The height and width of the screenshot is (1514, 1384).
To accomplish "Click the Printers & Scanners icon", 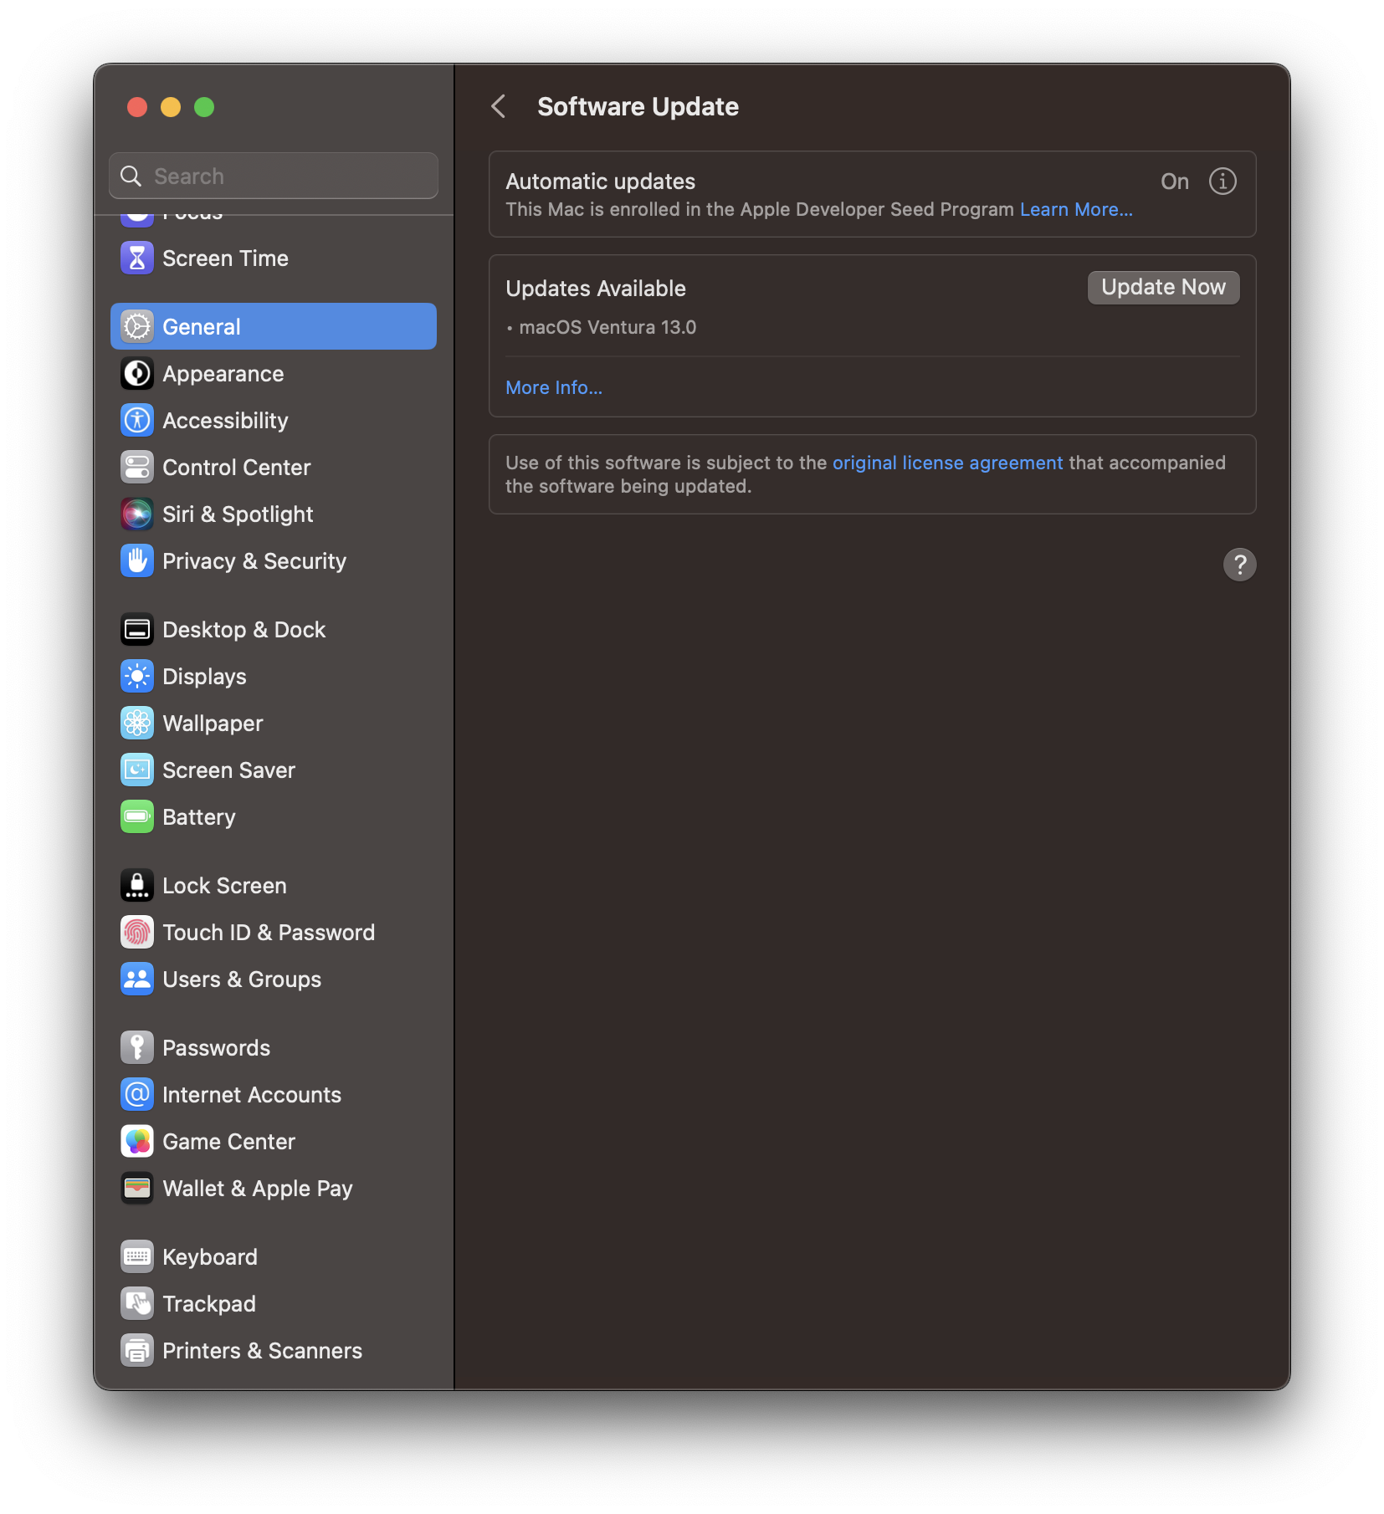I will click(x=137, y=1351).
